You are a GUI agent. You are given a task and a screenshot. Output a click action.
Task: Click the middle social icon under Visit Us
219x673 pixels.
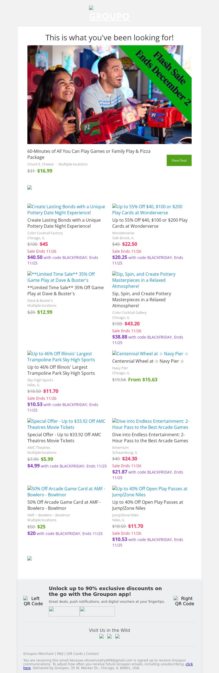point(109,637)
